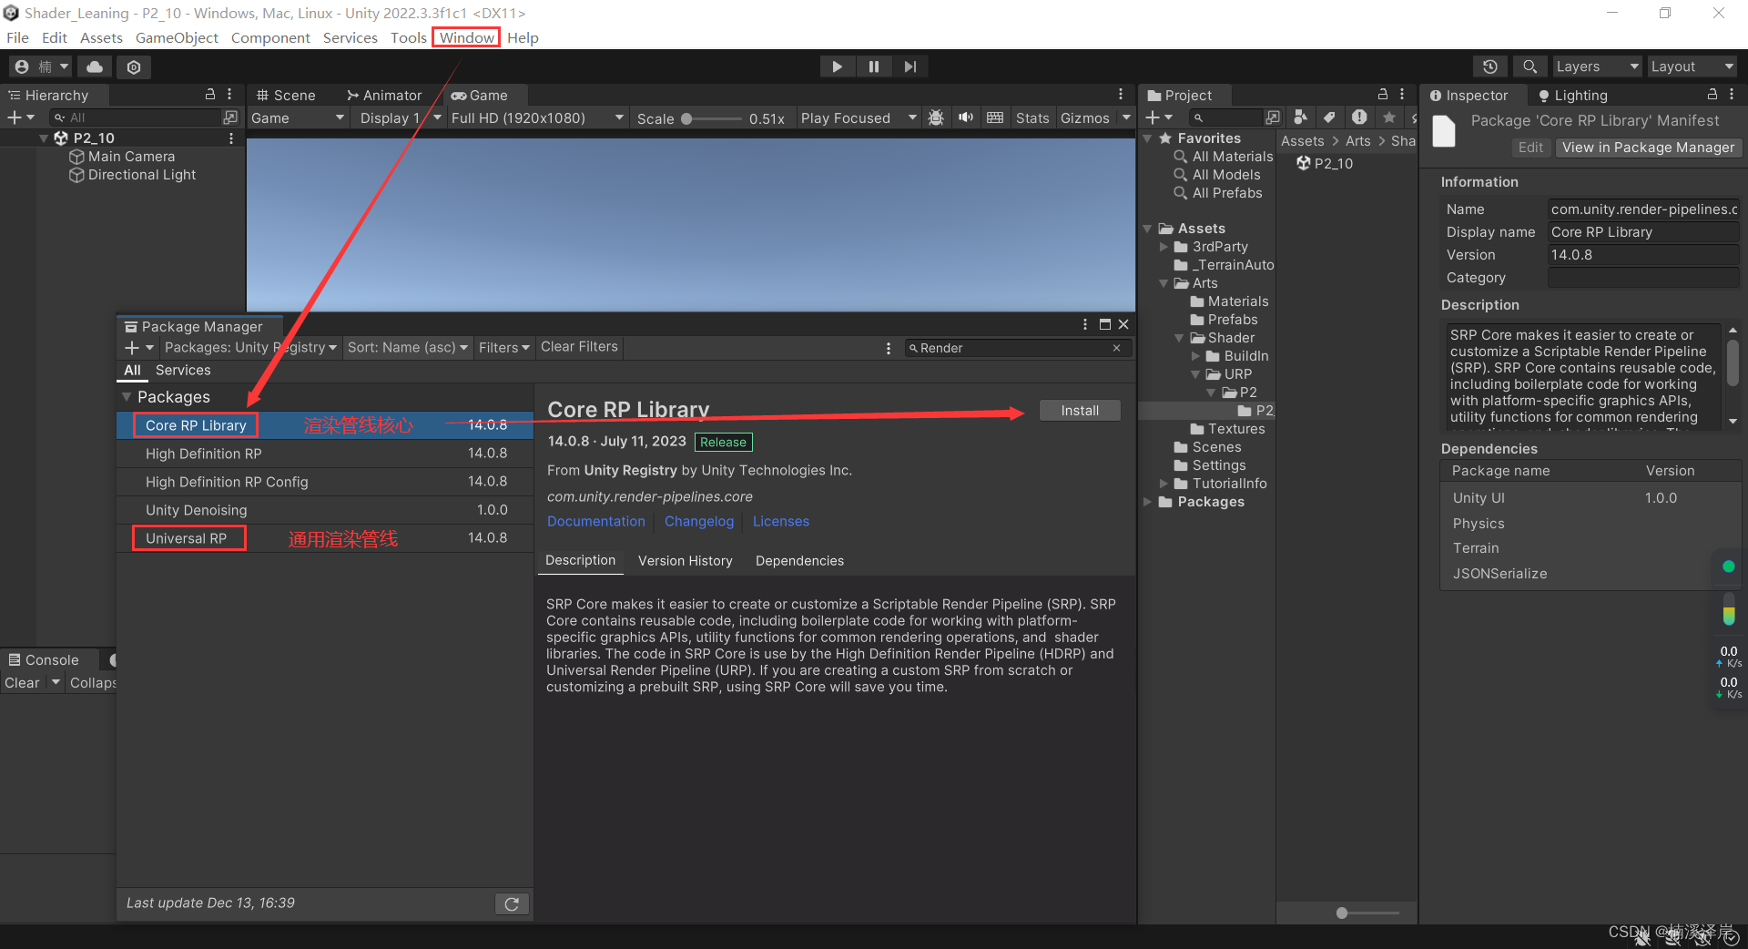This screenshot has height=949, width=1748.
Task: Open the Layers dropdown
Action: [1597, 66]
